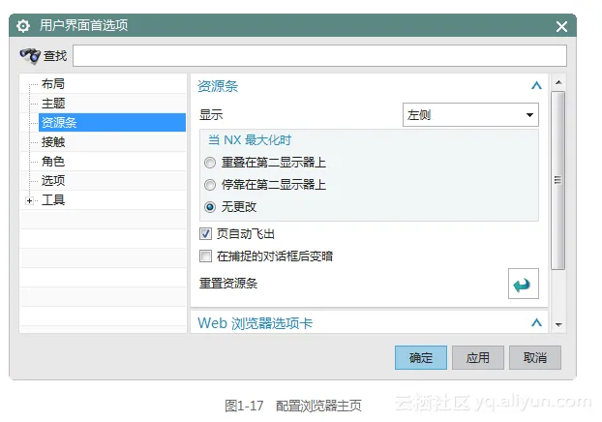Enable 在捕捉的对话框后变暗 checkbox
602x422 pixels.
click(205, 256)
